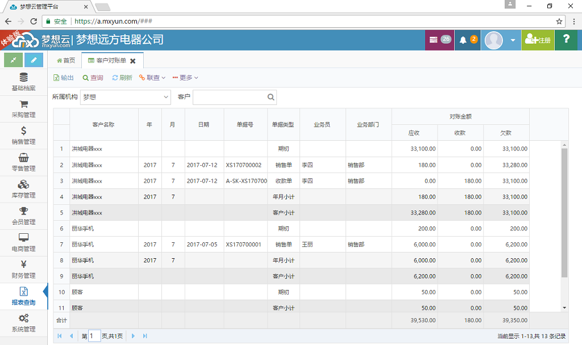The width and height of the screenshot is (582, 345).
Task: Open the Chrome three-dot menu
Action: click(x=574, y=22)
